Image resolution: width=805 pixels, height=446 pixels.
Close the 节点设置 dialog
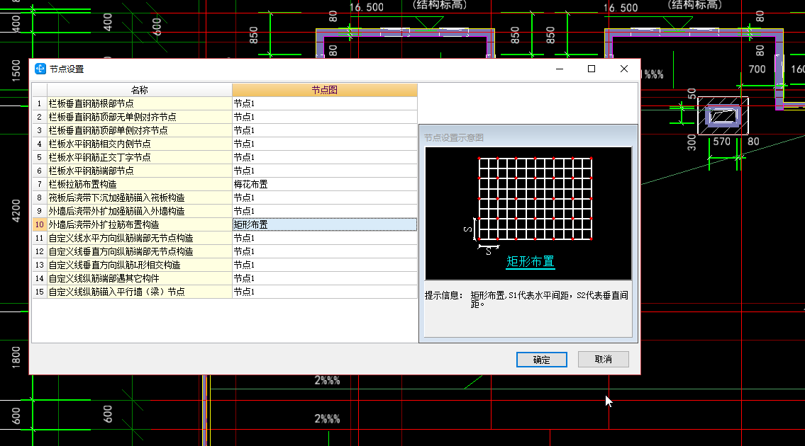point(623,69)
